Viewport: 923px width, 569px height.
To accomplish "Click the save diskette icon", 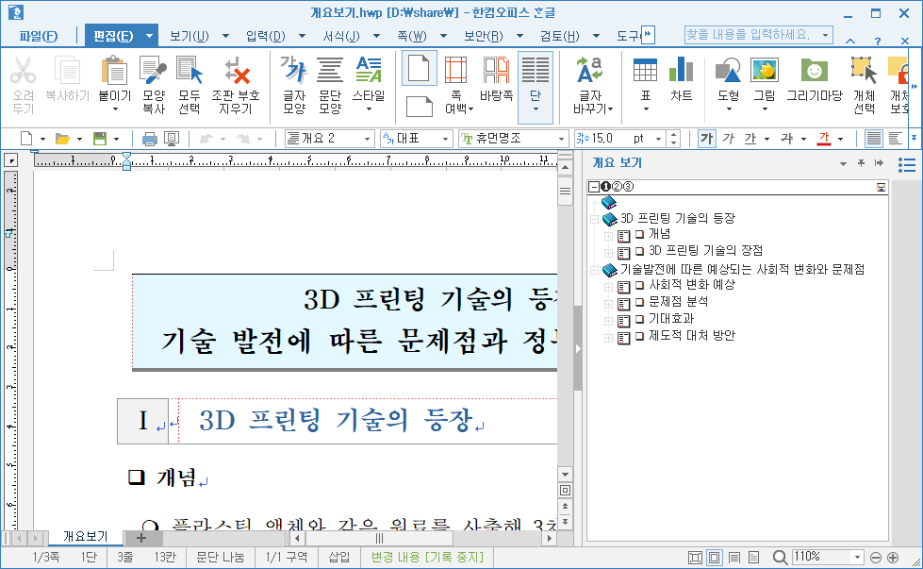I will 100,139.
